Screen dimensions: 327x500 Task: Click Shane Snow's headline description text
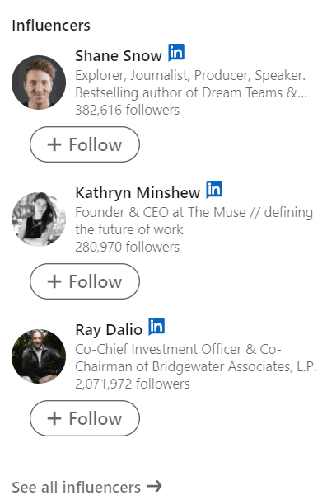coord(191,84)
